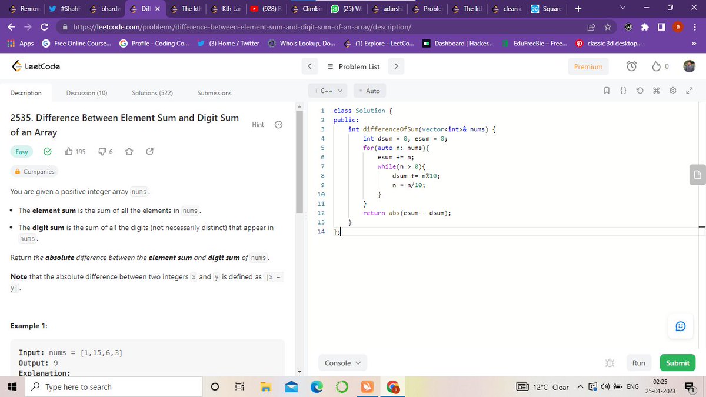Enter full screen with expand arrows icon
This screenshot has height=397, width=706.
690,91
